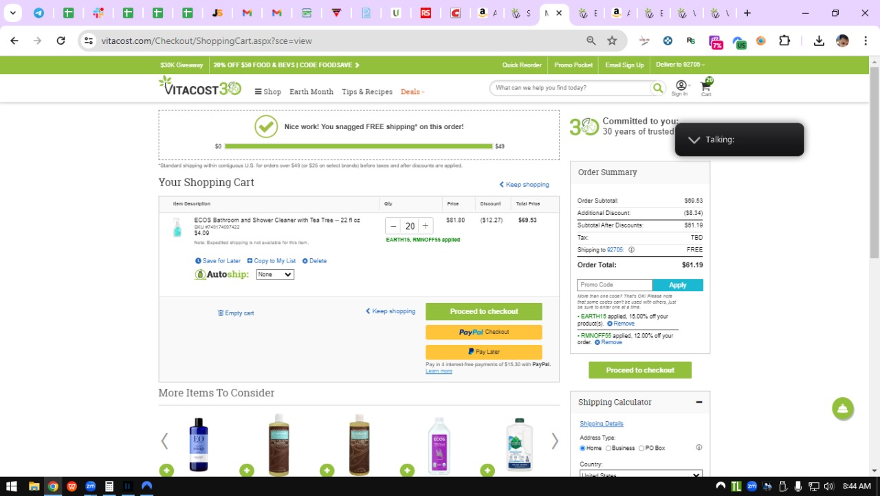Click Proceed to checkout under Order Summary
880x496 pixels.
(x=640, y=370)
